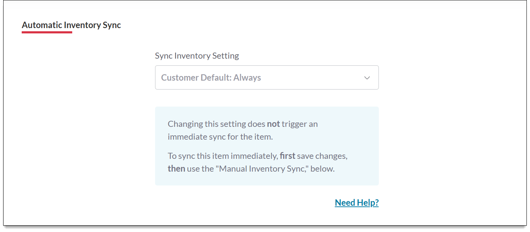This screenshot has width=530, height=232.
Task: Click the word "Setting" in the field label
Action: click(226, 56)
